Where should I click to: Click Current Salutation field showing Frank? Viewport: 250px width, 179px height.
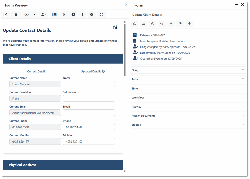click(x=35, y=98)
